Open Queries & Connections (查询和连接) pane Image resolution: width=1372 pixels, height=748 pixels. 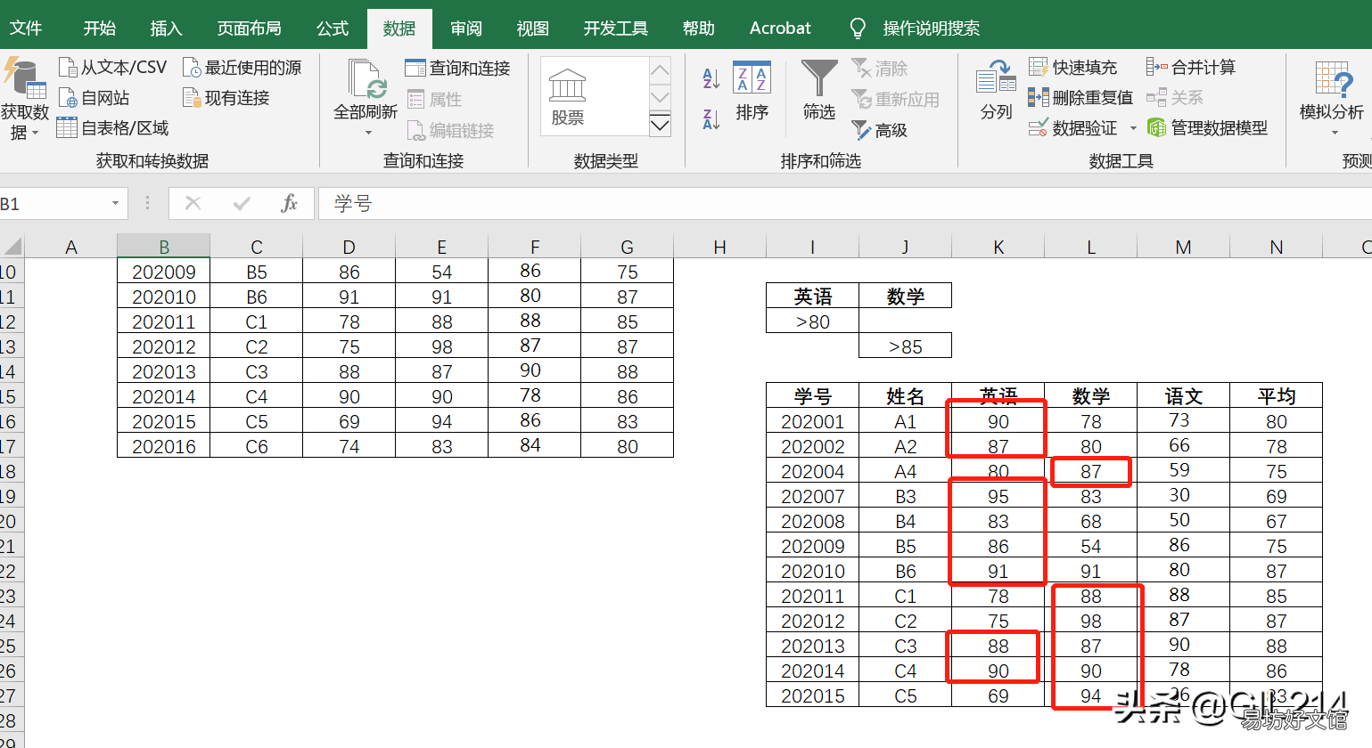[457, 69]
